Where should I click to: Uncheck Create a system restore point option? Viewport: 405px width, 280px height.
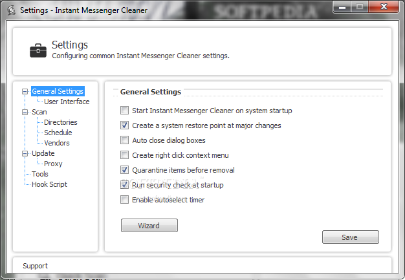(124, 125)
